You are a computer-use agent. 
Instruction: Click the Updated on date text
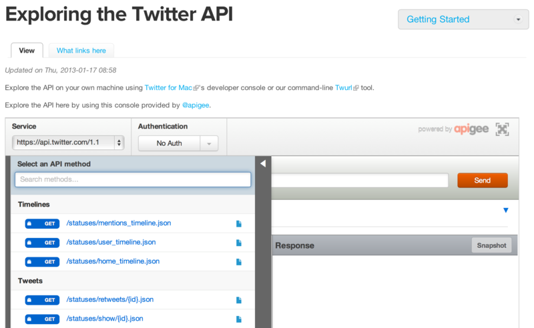point(61,71)
